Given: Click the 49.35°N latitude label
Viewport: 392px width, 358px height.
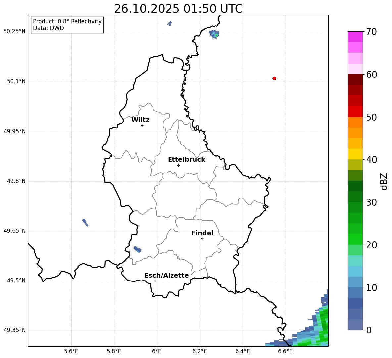Looking at the screenshot, I should coord(15,330).
